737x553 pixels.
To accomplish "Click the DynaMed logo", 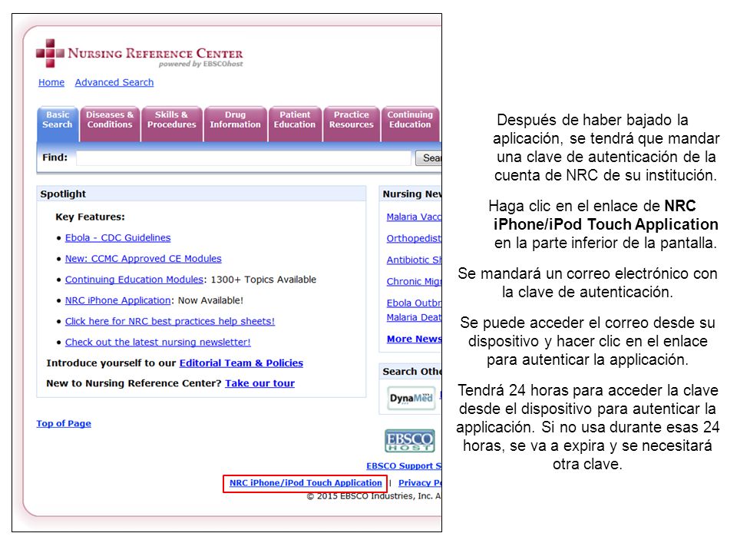I will point(411,398).
